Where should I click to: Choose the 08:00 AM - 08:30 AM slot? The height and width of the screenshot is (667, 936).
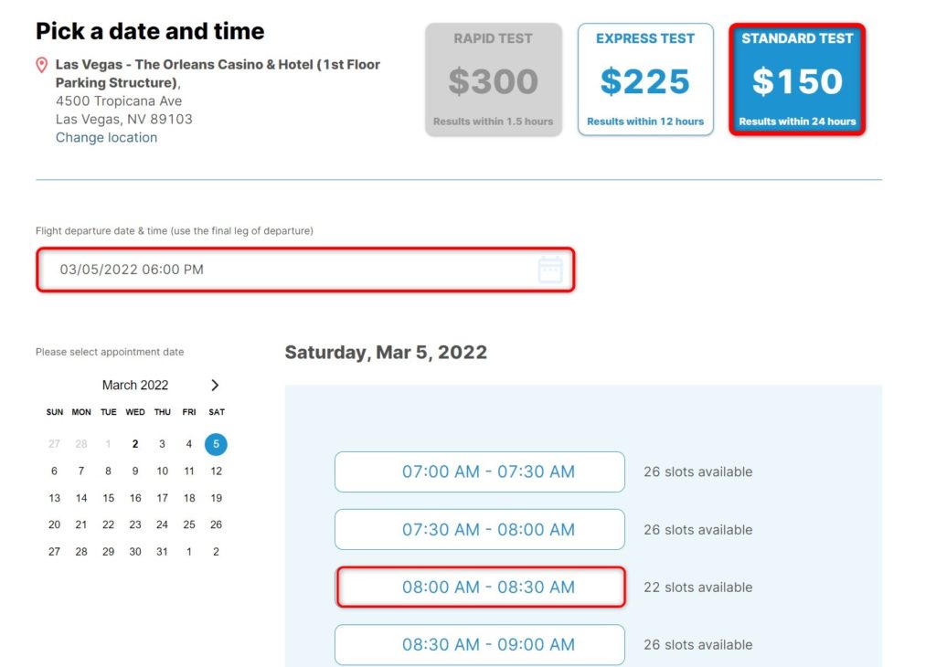[479, 588]
